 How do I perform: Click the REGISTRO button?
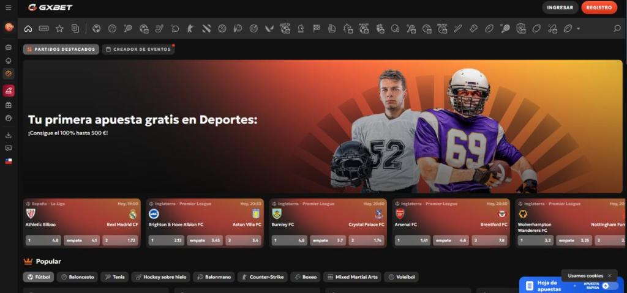click(x=599, y=7)
